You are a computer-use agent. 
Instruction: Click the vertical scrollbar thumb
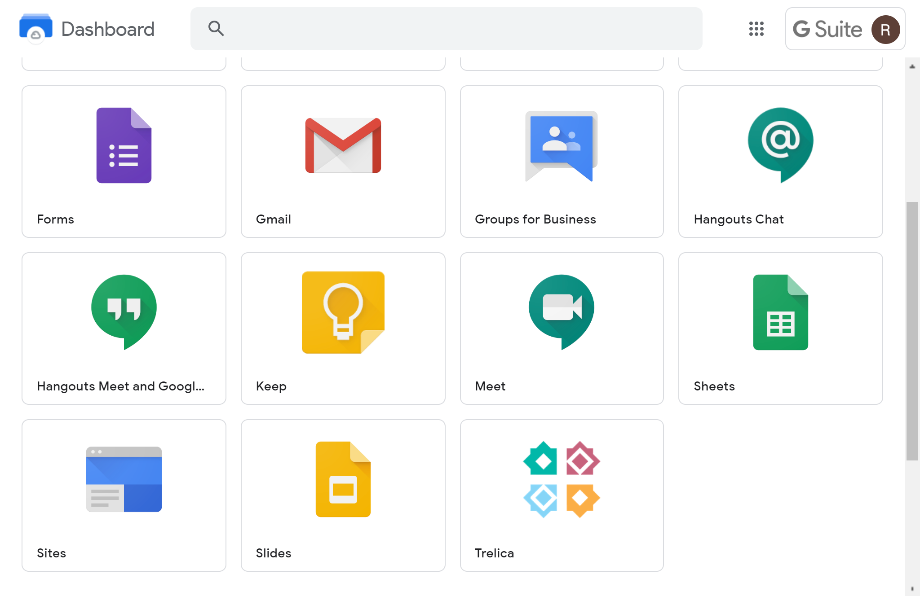tap(912, 331)
